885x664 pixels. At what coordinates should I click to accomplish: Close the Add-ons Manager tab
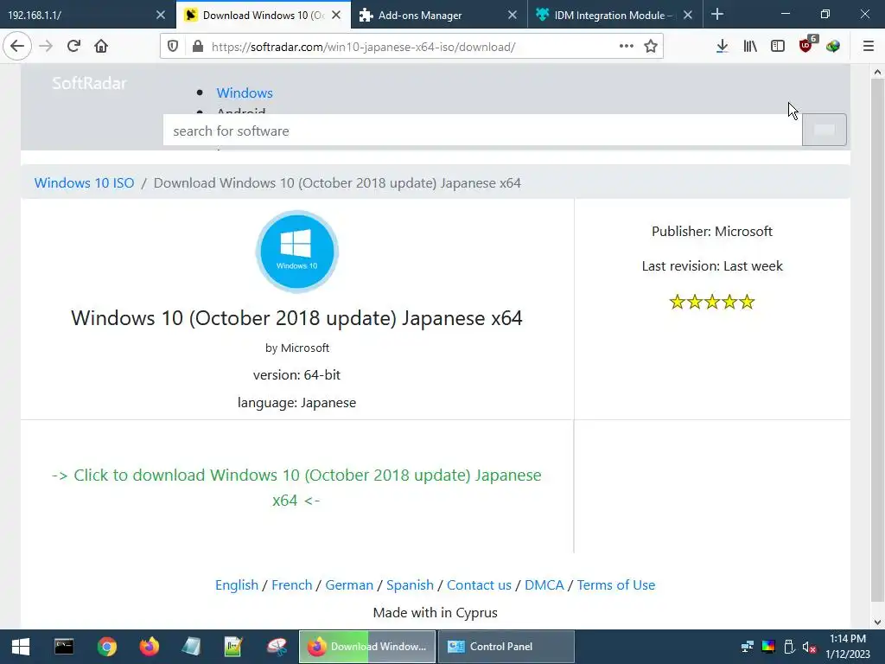pos(512,15)
